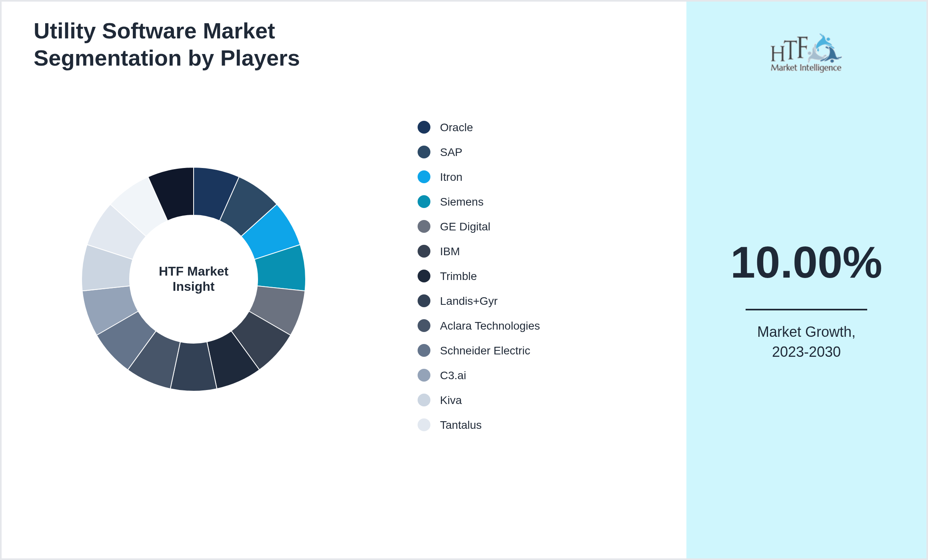Click the Itron legend color dot
928x560 pixels.
point(424,177)
